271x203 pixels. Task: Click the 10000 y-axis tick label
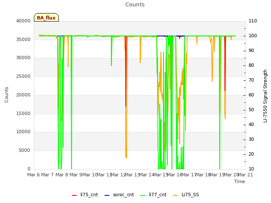tap(23, 132)
